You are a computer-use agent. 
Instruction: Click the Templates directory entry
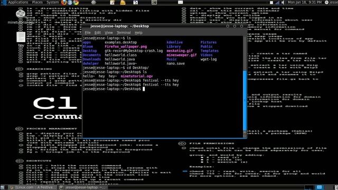(x=210, y=51)
